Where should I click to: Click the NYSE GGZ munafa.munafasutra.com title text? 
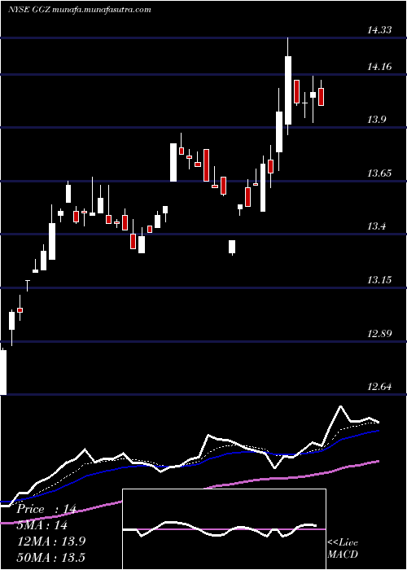(79, 10)
